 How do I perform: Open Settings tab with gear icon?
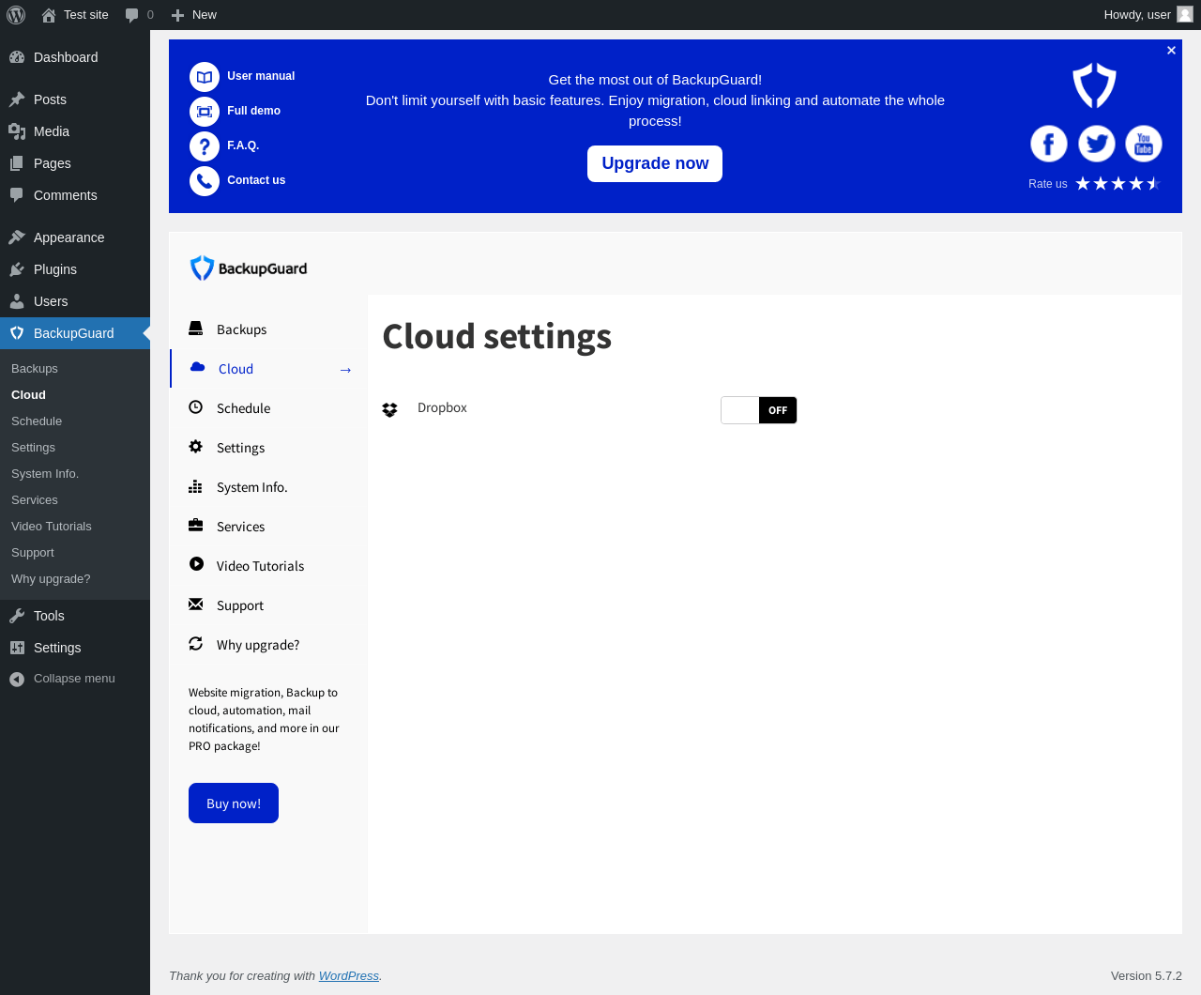tap(268, 448)
